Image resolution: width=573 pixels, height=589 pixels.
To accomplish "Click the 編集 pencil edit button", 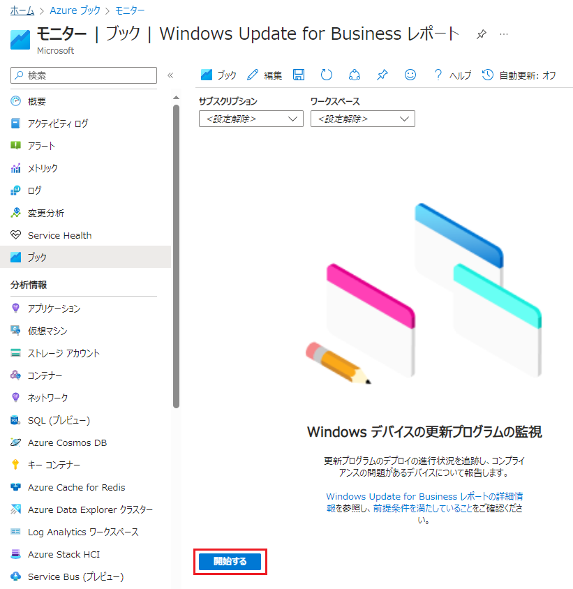I will point(265,75).
